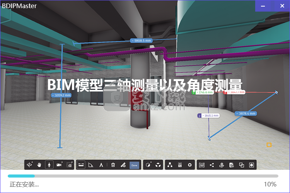
Task: Select the Orbit tool icon
Action: [30, 165]
